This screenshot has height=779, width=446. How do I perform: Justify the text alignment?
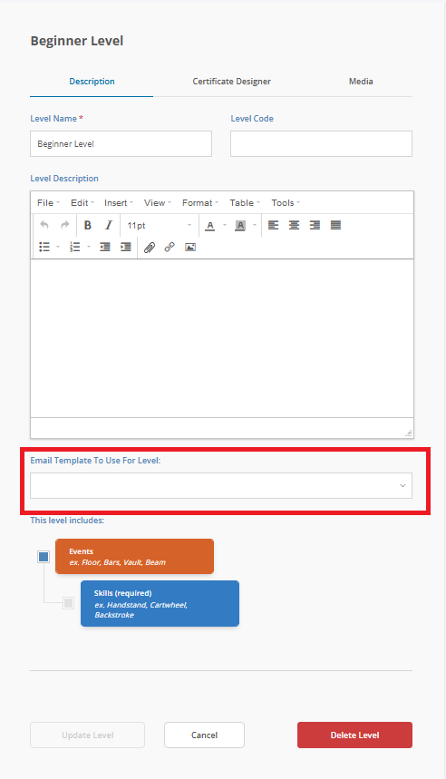(335, 226)
